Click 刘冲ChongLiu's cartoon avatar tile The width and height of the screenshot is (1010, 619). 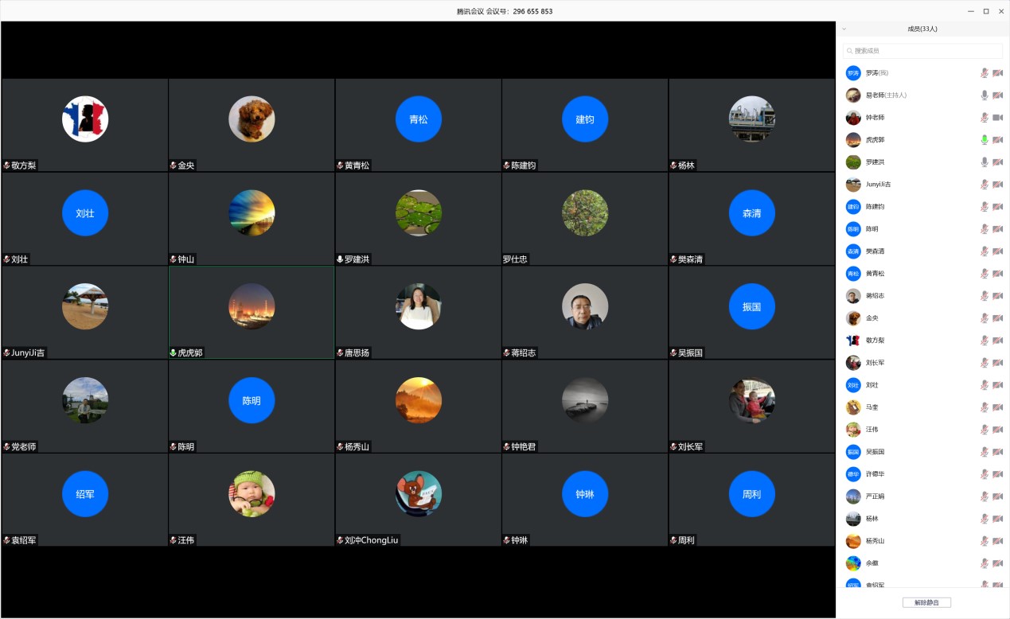(419, 494)
